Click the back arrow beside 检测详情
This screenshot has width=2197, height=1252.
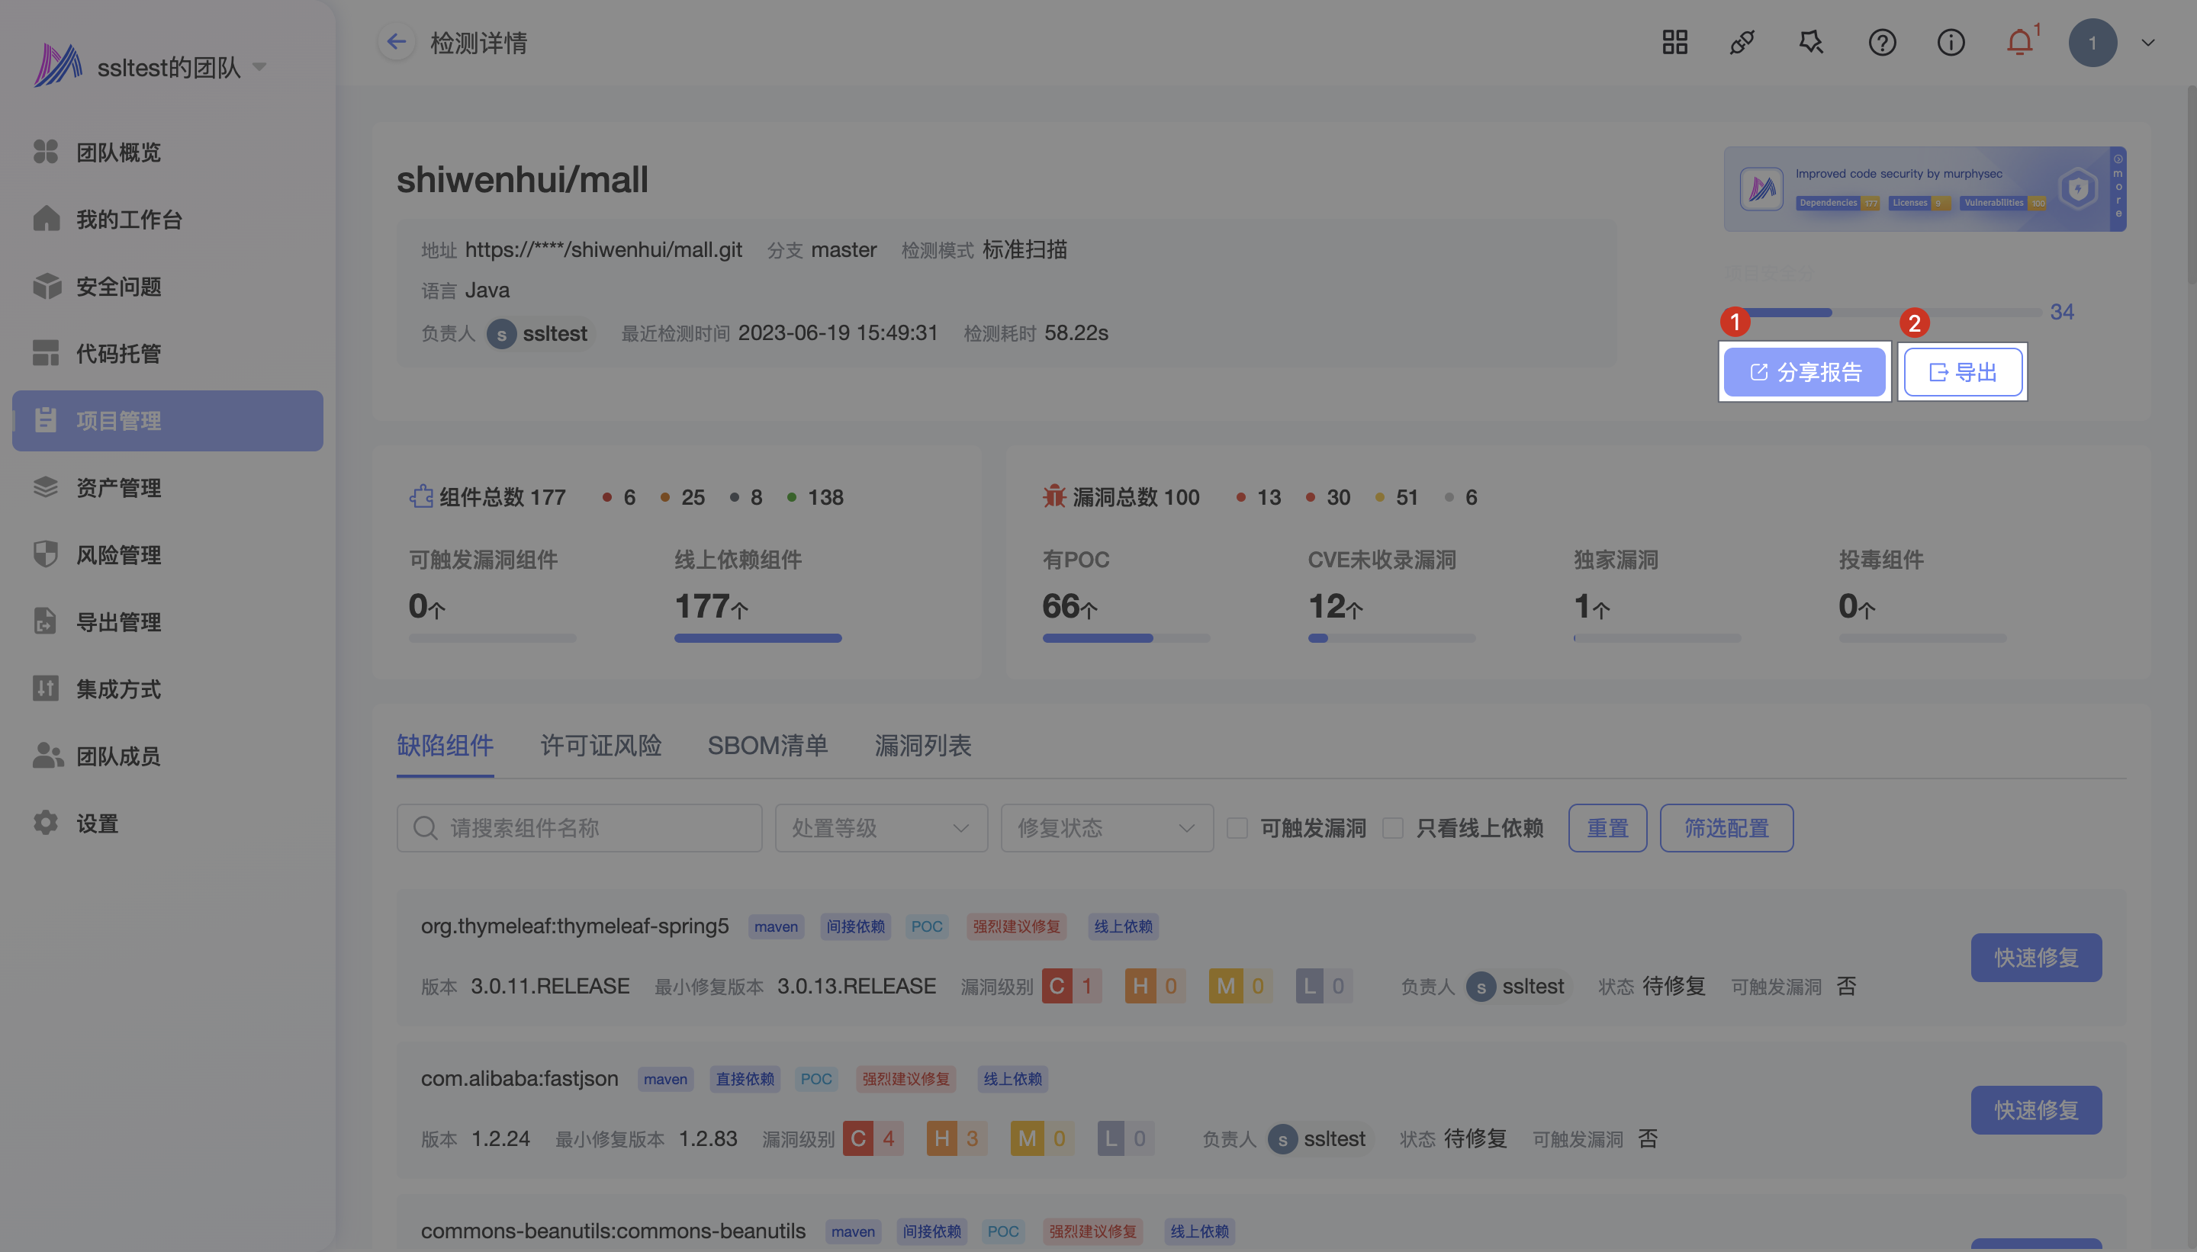tap(396, 42)
